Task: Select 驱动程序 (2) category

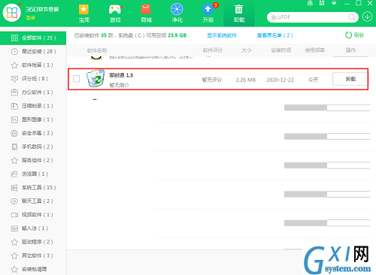Action: [33, 242]
